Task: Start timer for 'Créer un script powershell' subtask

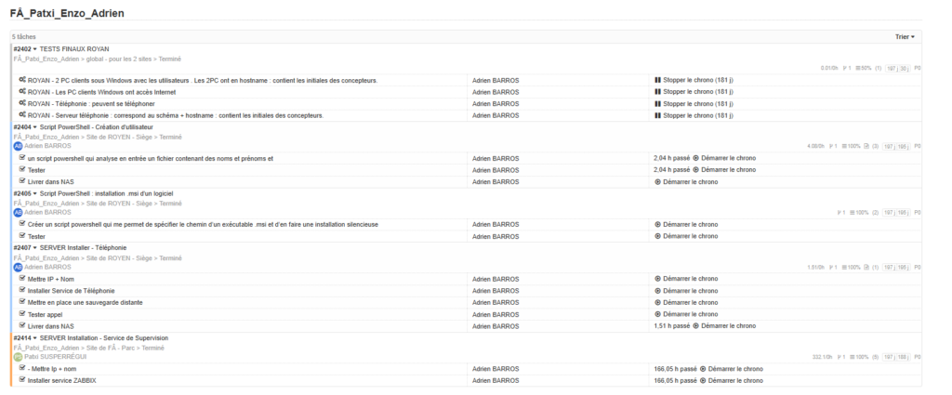Action: click(686, 225)
